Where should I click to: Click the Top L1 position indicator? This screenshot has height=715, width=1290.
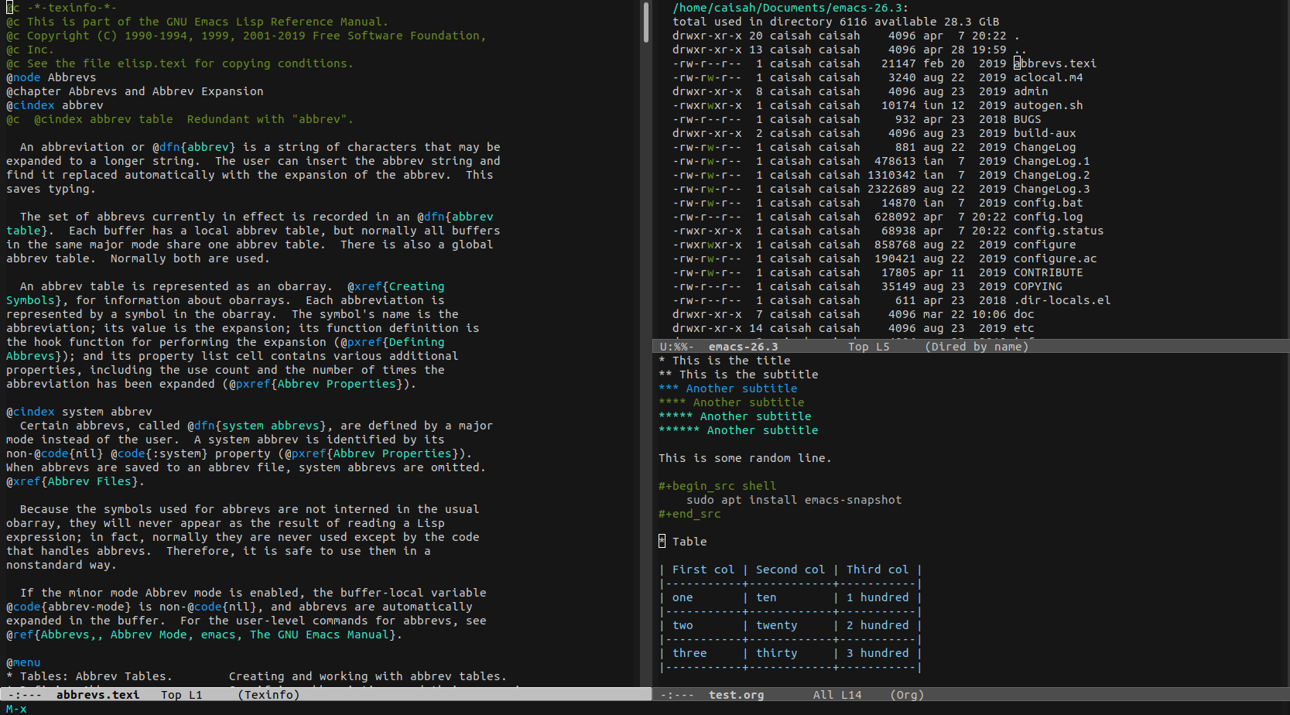pos(181,695)
